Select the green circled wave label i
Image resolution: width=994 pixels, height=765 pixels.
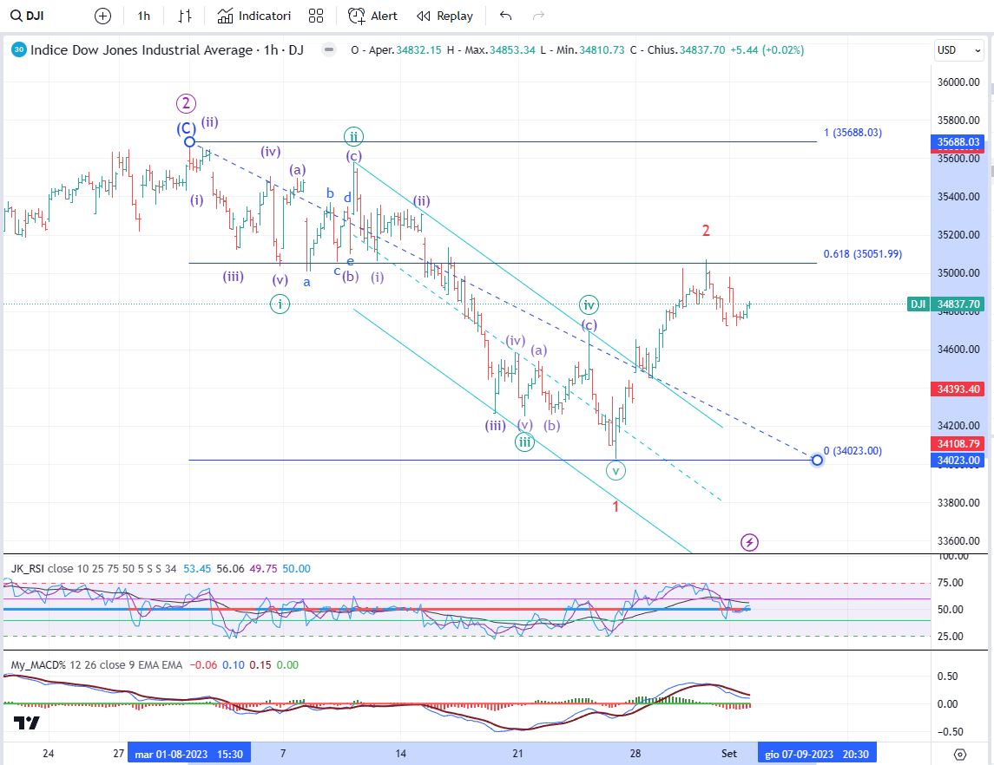coord(280,304)
